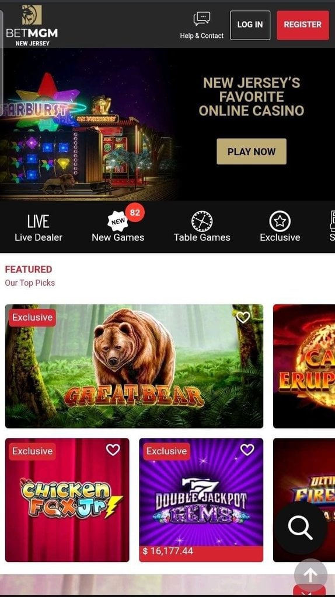Favorite the Chicken Fox Jr heart
This screenshot has width=335, height=597.
point(113,450)
